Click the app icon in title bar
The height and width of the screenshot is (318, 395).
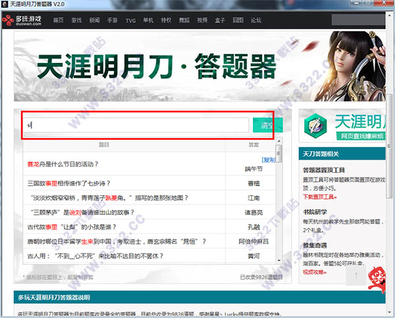(6, 5)
